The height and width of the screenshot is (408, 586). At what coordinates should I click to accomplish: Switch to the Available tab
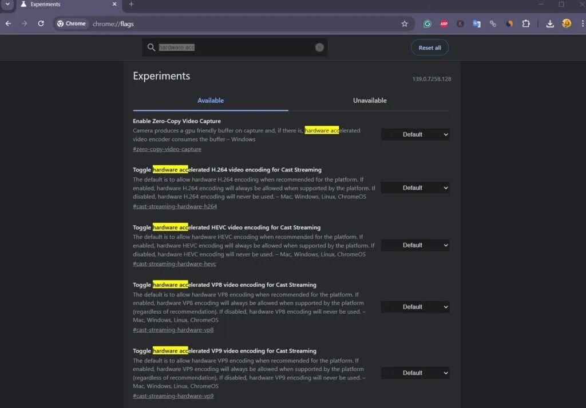coord(211,101)
